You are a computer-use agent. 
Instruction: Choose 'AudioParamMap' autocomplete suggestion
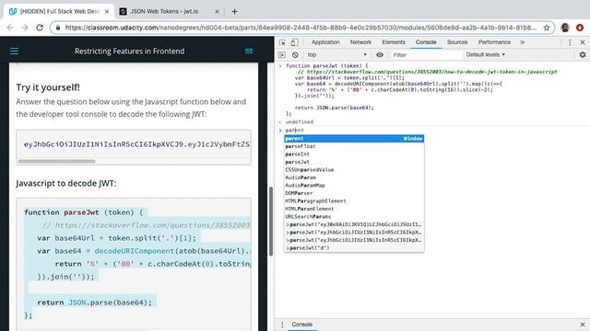(x=354, y=186)
